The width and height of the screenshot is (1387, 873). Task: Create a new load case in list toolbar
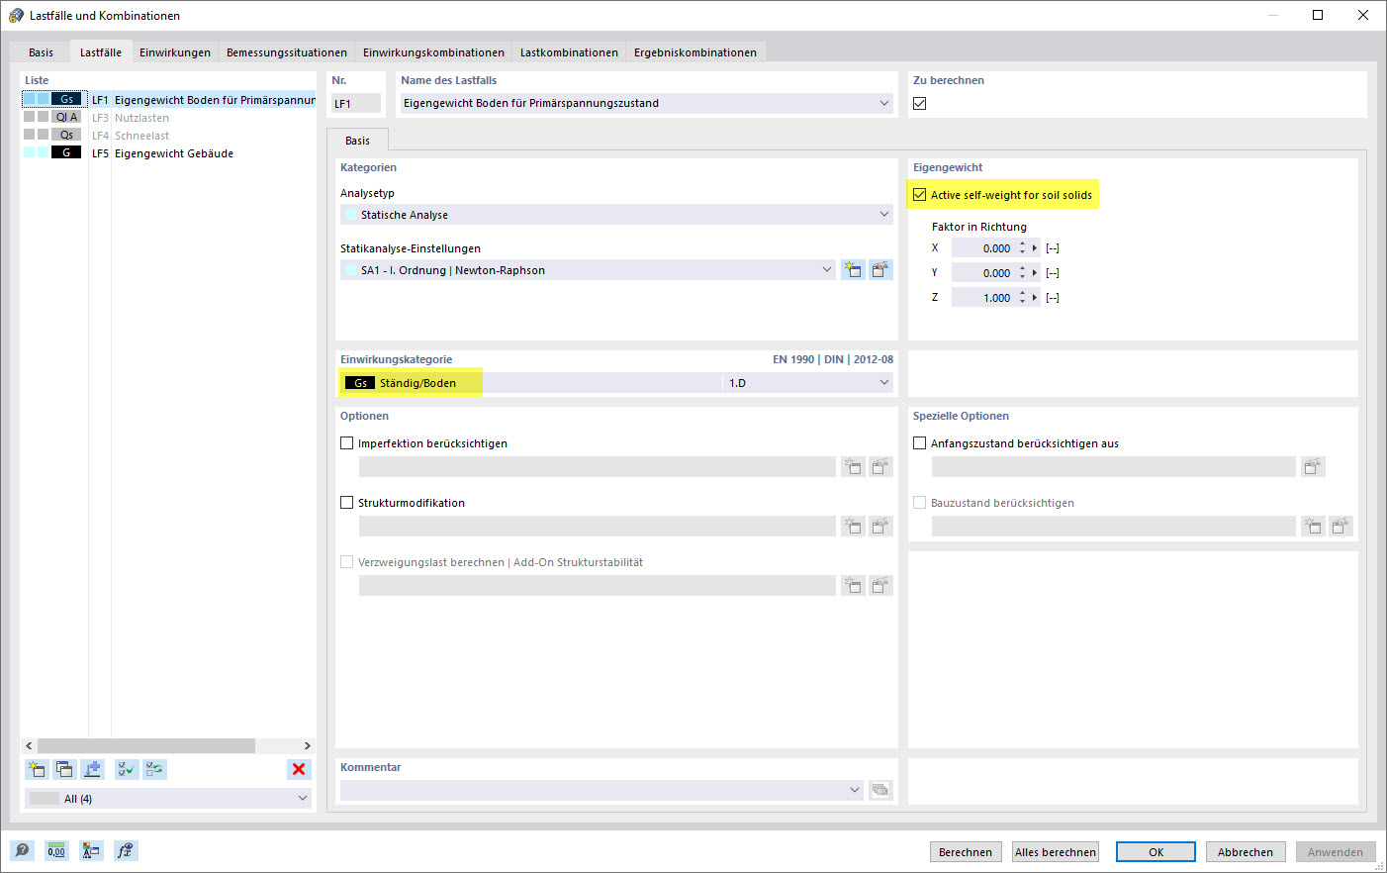tap(37, 769)
